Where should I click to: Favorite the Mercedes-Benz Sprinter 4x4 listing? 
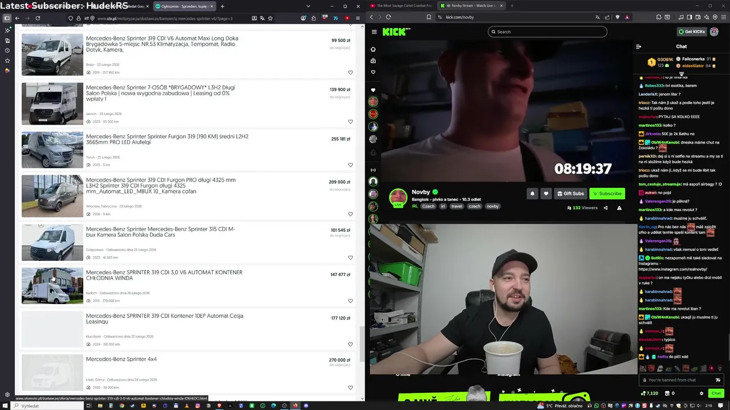(x=350, y=387)
